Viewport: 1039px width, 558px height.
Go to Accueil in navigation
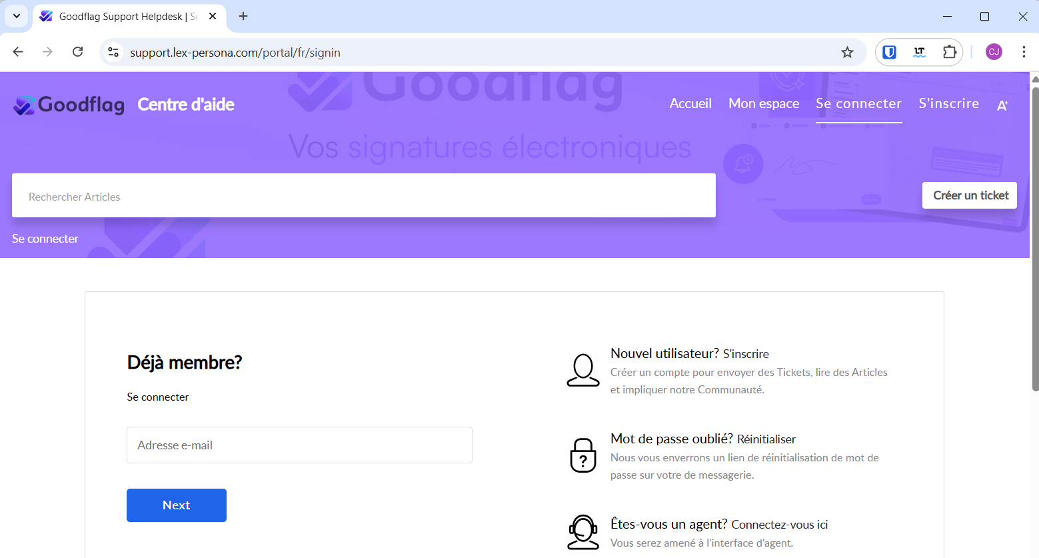(690, 103)
